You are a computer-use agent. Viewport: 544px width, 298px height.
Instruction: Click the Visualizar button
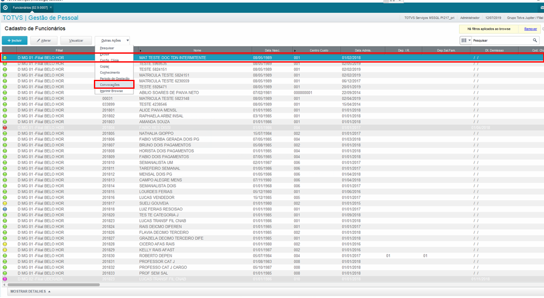point(76,41)
